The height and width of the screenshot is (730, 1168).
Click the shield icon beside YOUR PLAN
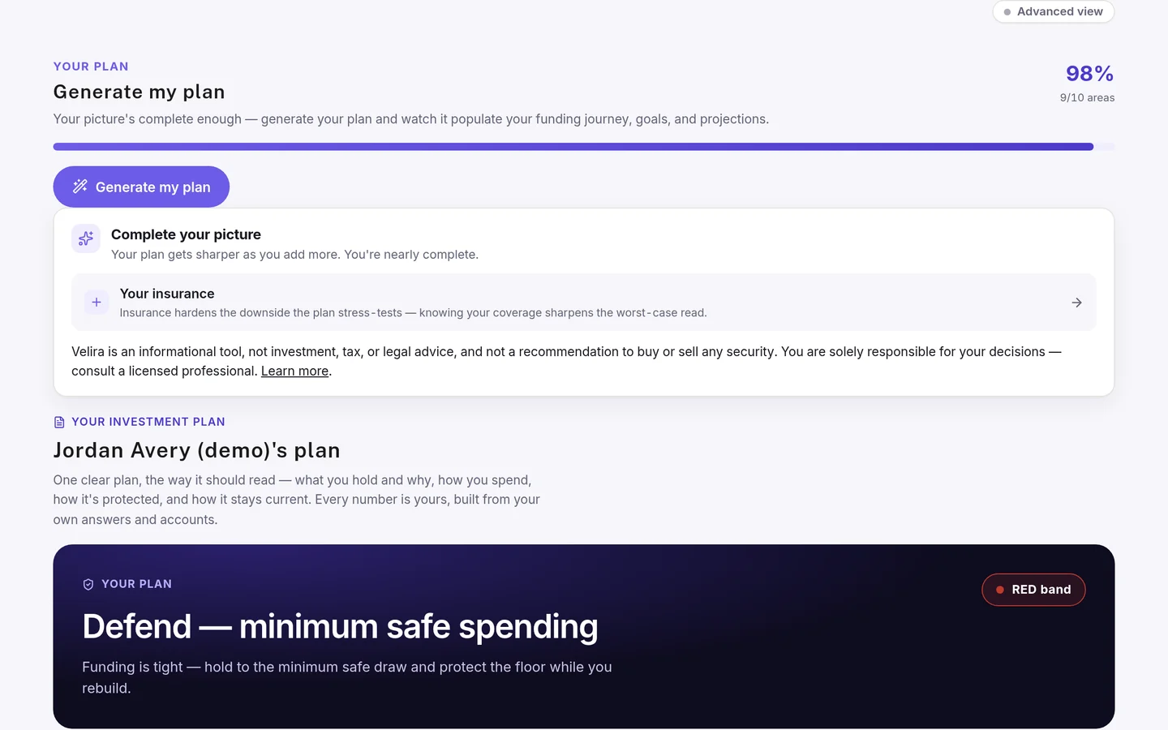(88, 584)
